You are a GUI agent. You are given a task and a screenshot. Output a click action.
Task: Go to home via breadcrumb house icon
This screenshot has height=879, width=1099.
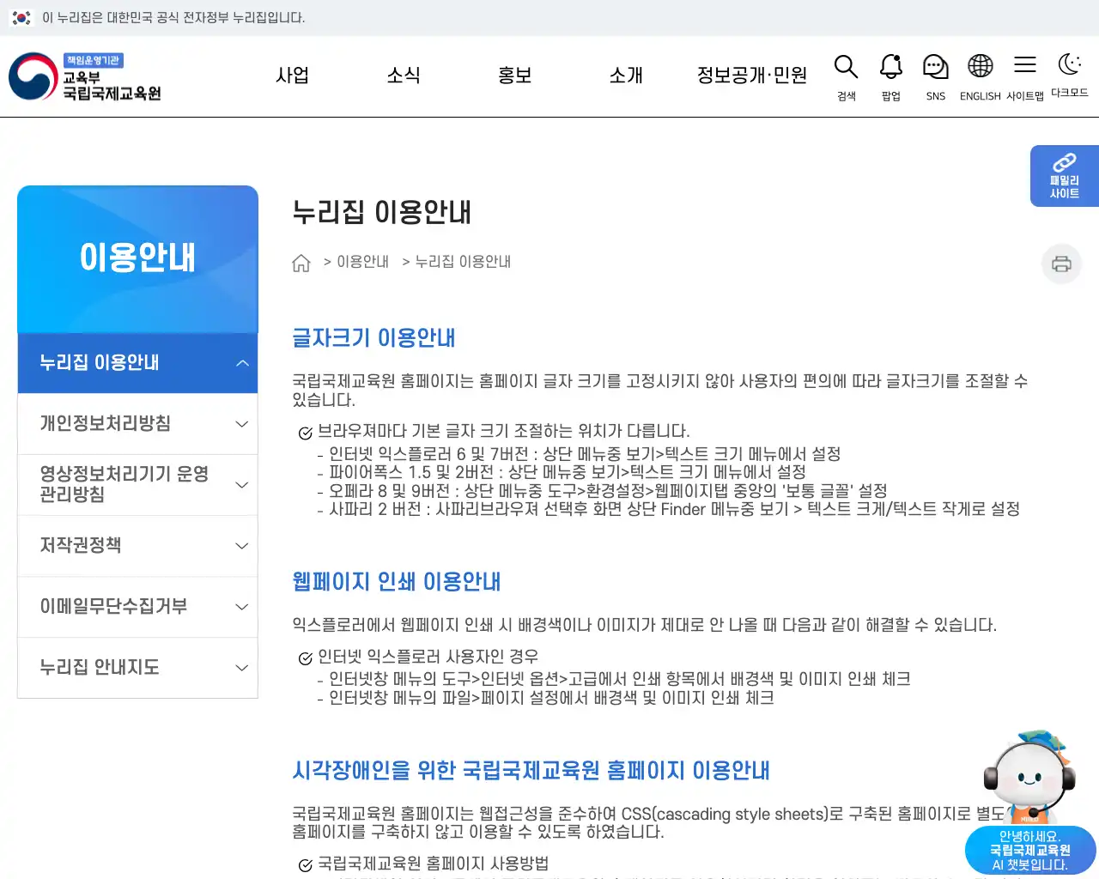click(x=301, y=263)
